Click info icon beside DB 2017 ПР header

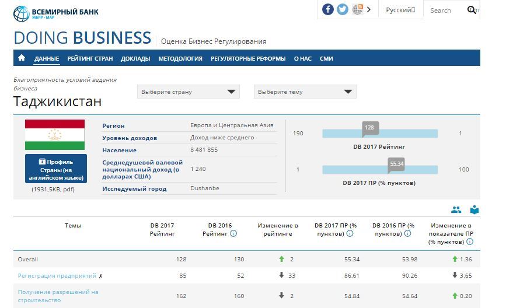coord(350,233)
